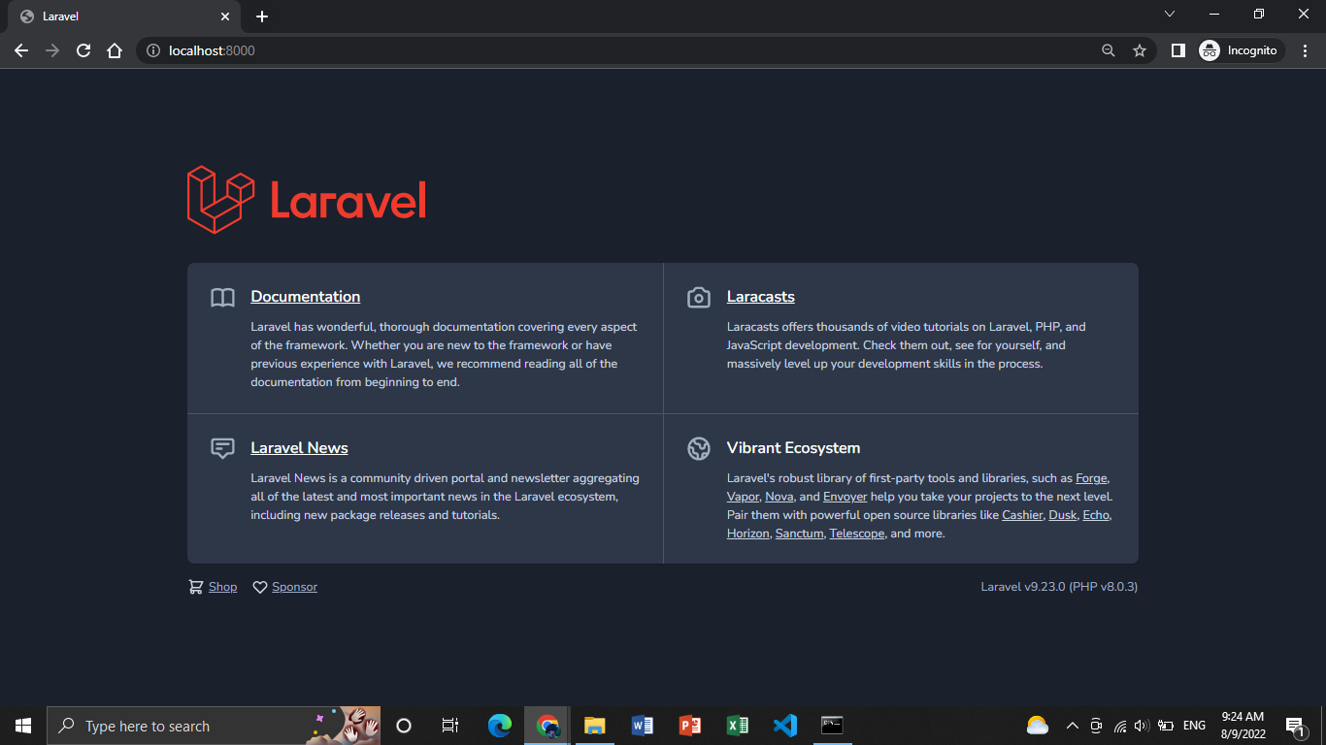Open the Meet Now tray icon
Screen dimensions: 1326x745
point(1096,726)
